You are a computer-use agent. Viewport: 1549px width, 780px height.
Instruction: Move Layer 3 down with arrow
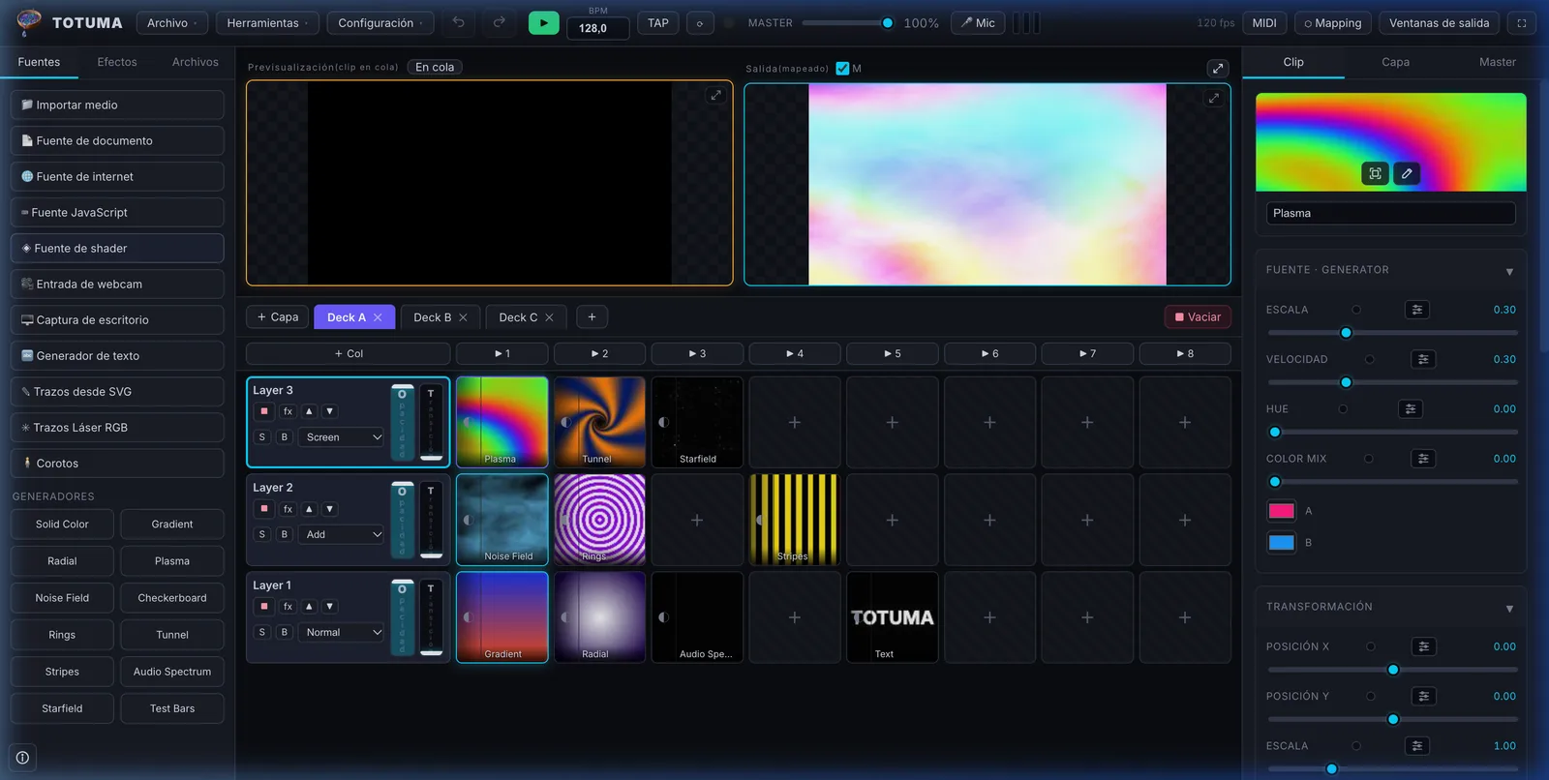click(329, 411)
